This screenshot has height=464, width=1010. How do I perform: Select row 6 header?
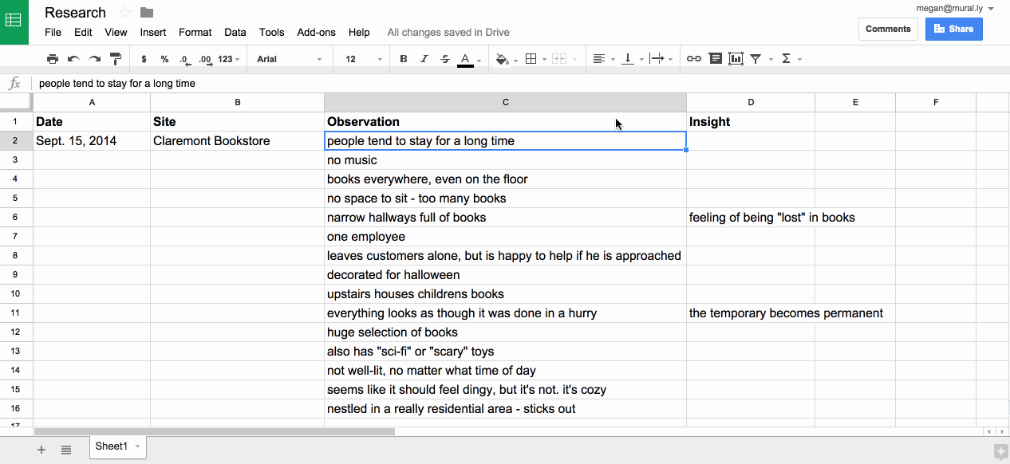pyautogui.click(x=16, y=217)
